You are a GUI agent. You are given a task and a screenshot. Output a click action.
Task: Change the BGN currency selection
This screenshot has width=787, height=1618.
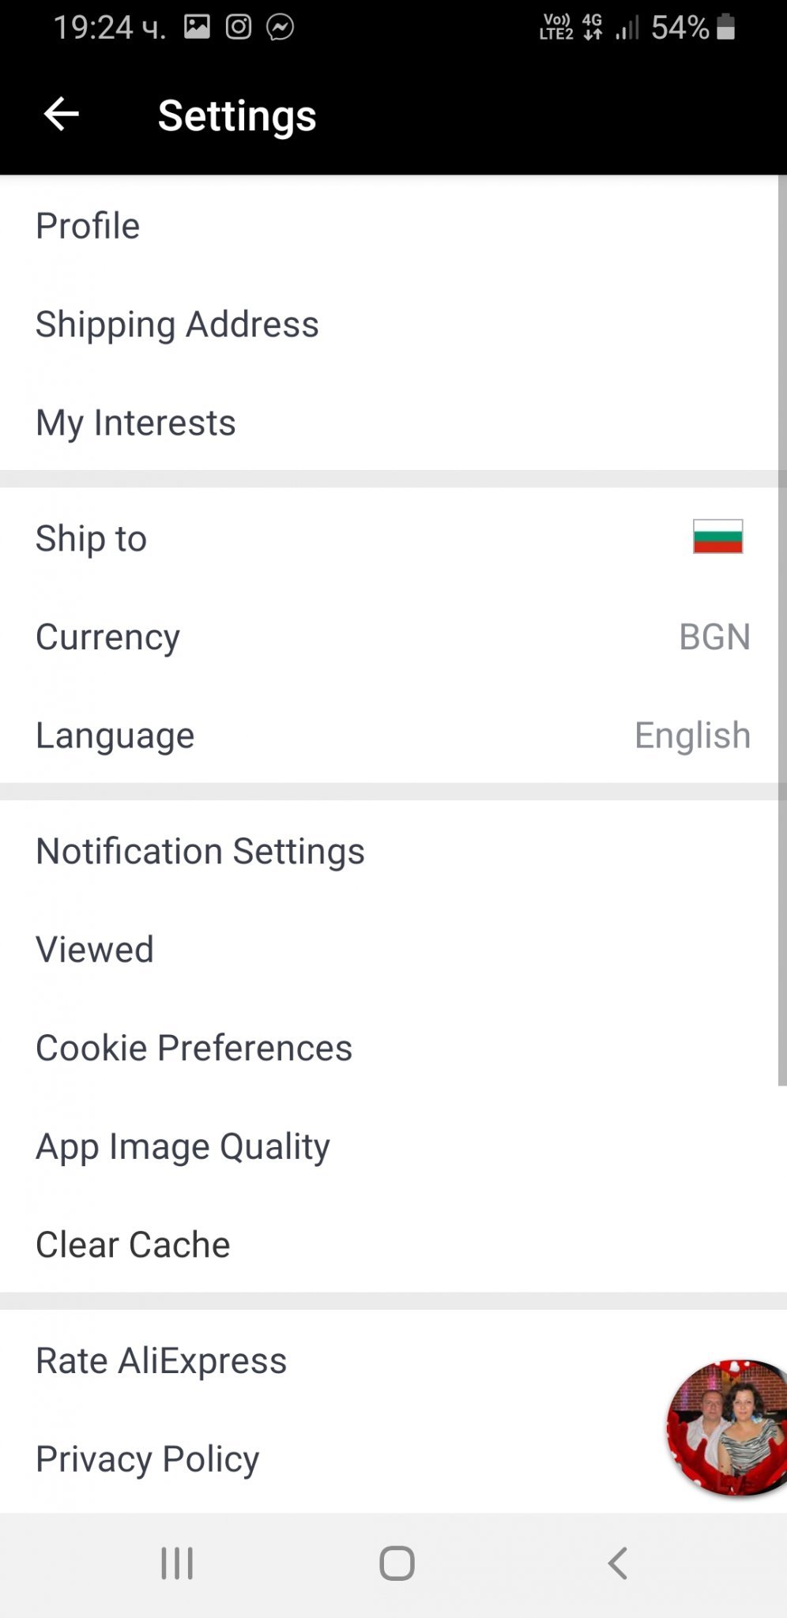click(x=714, y=637)
